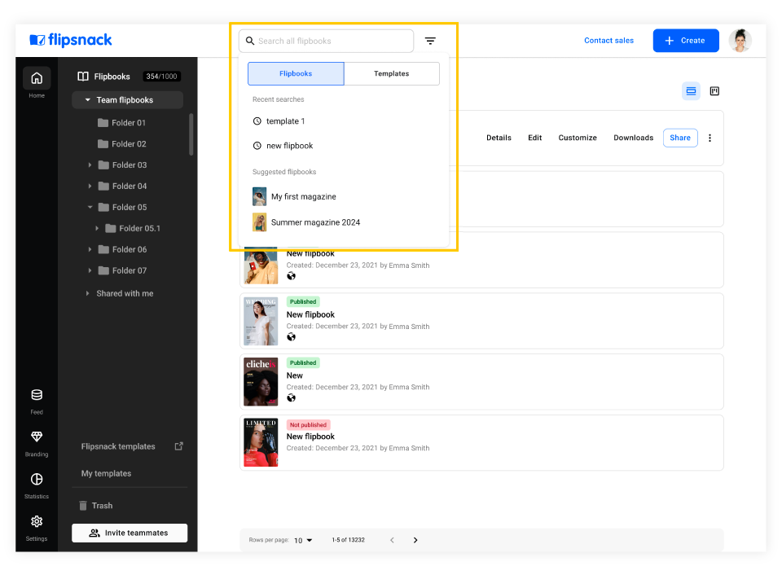
Task: Switch to the Templates tab
Action: coord(392,73)
